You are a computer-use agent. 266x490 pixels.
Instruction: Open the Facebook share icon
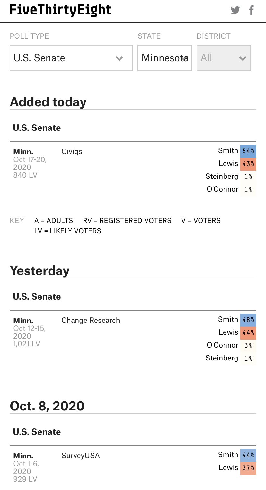[252, 11]
